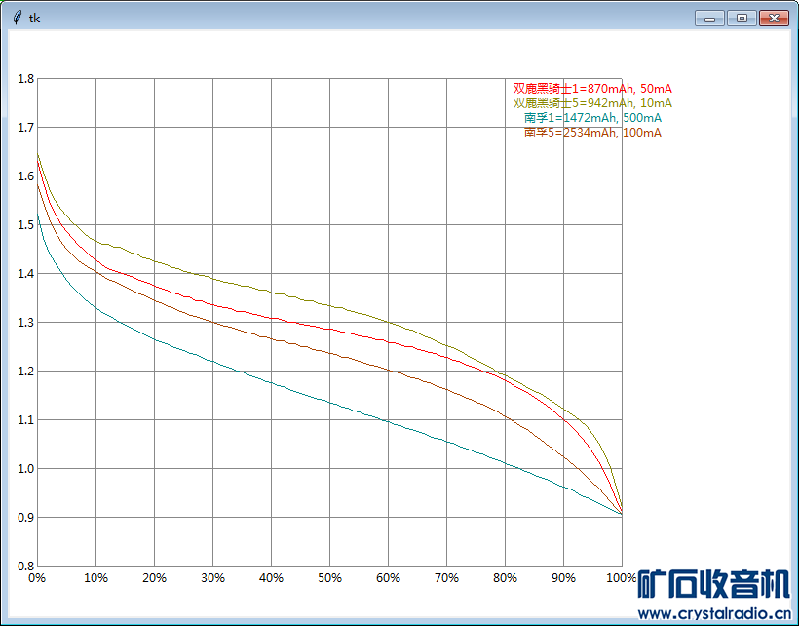Click the 1.1 y-axis label
This screenshot has height=626, width=799.
26,420
